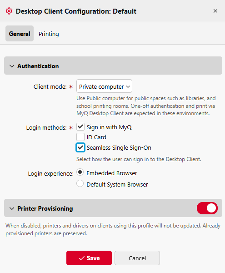Close the Desktop Client Configuration dialog
Screen dimensions: 225x273
click(x=215, y=11)
